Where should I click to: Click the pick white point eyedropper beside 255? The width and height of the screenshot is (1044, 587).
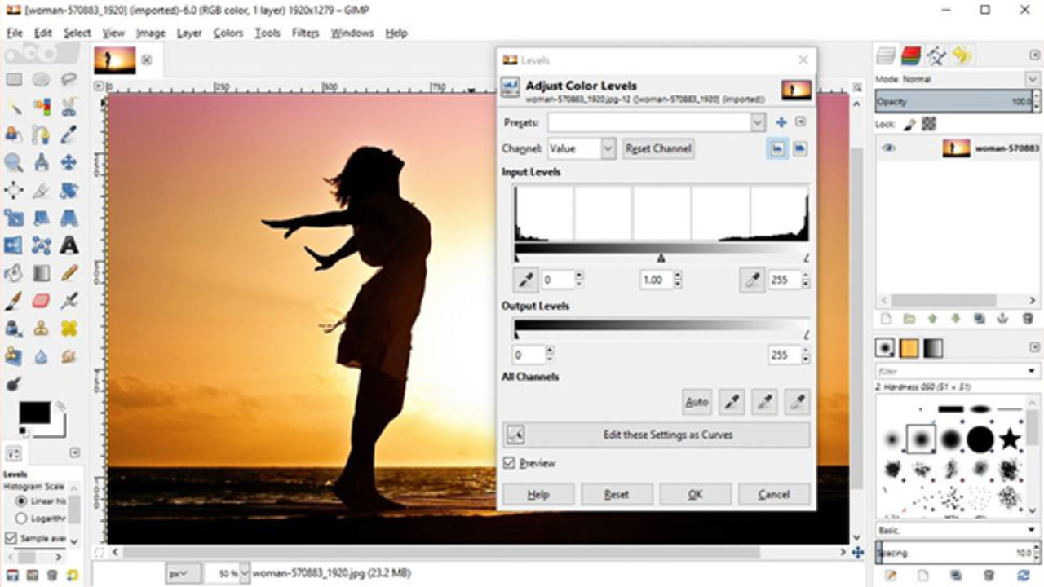752,280
